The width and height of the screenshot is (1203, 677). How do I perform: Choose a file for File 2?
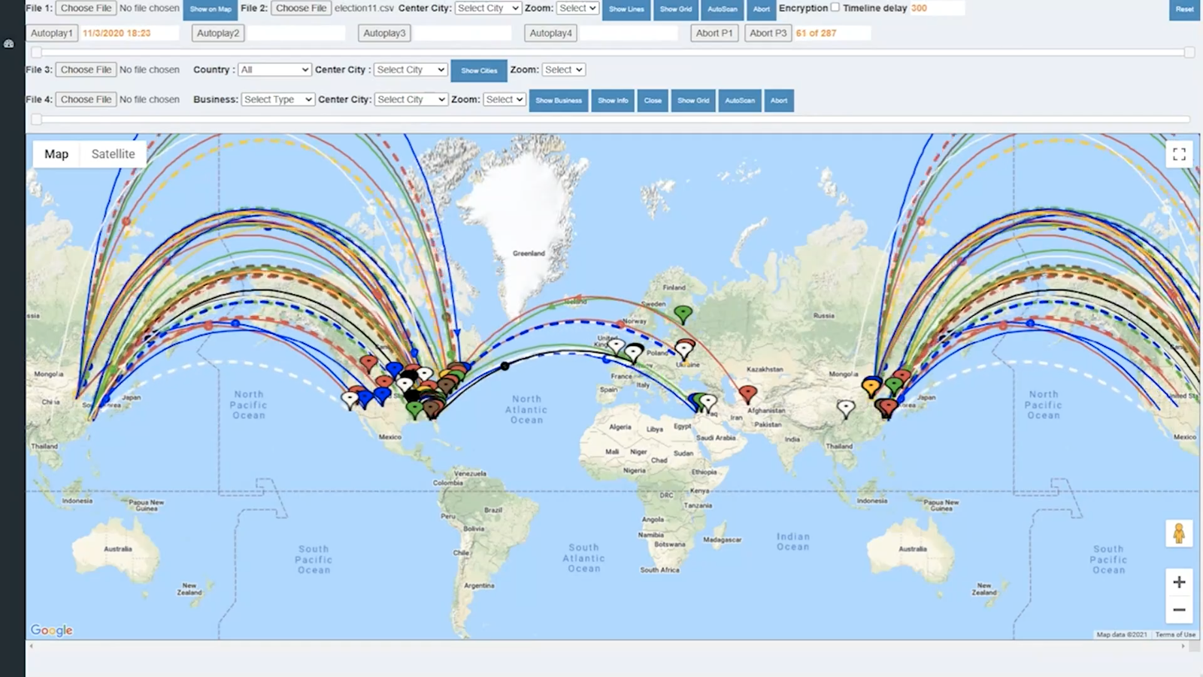301,8
